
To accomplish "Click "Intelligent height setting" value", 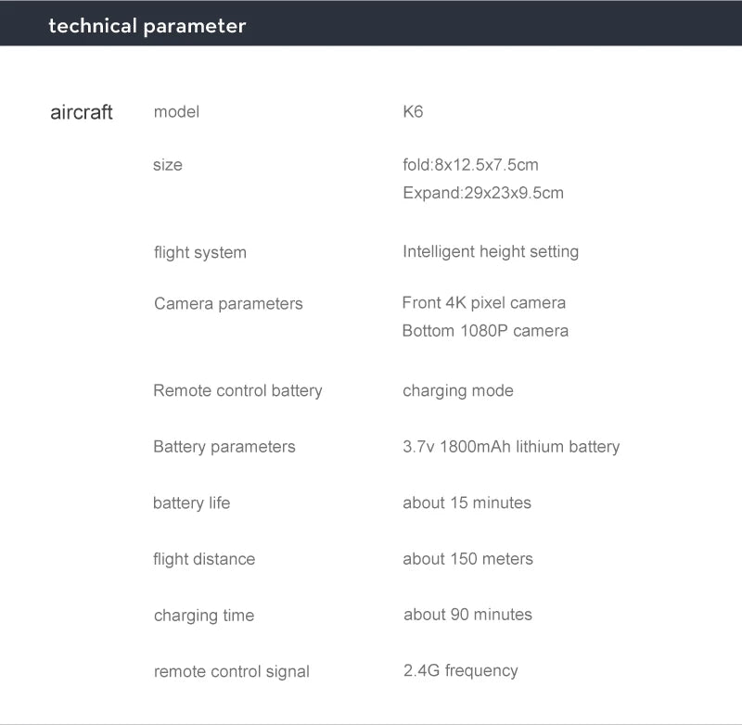I will coord(491,251).
